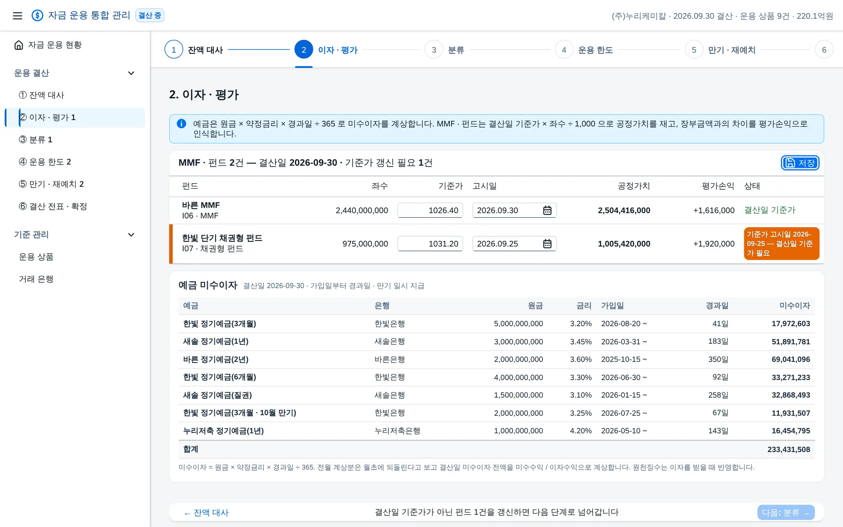843x527 pixels.
Task: Click 한빛 펀드 고시일 date field 2026.09.25
Action: (x=514, y=244)
